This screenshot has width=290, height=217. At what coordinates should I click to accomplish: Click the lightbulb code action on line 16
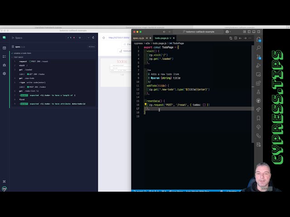point(145,104)
